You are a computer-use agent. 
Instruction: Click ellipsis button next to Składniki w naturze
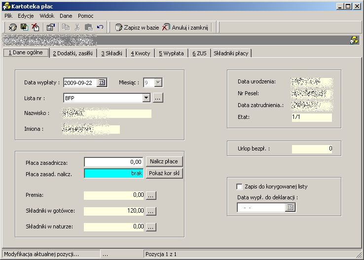151,227
